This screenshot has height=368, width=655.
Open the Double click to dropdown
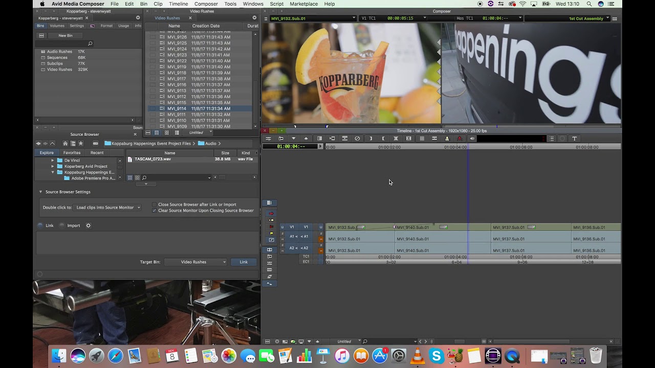click(x=107, y=208)
